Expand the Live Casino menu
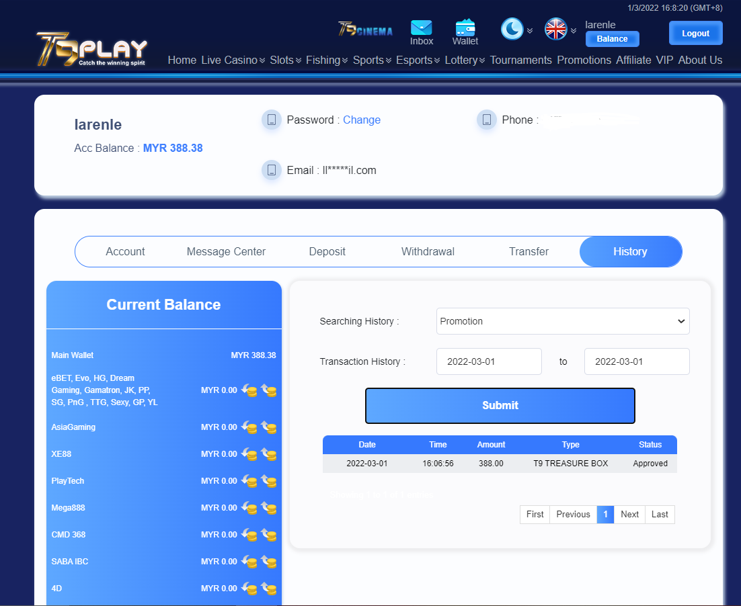The width and height of the screenshot is (741, 606). 233,60
